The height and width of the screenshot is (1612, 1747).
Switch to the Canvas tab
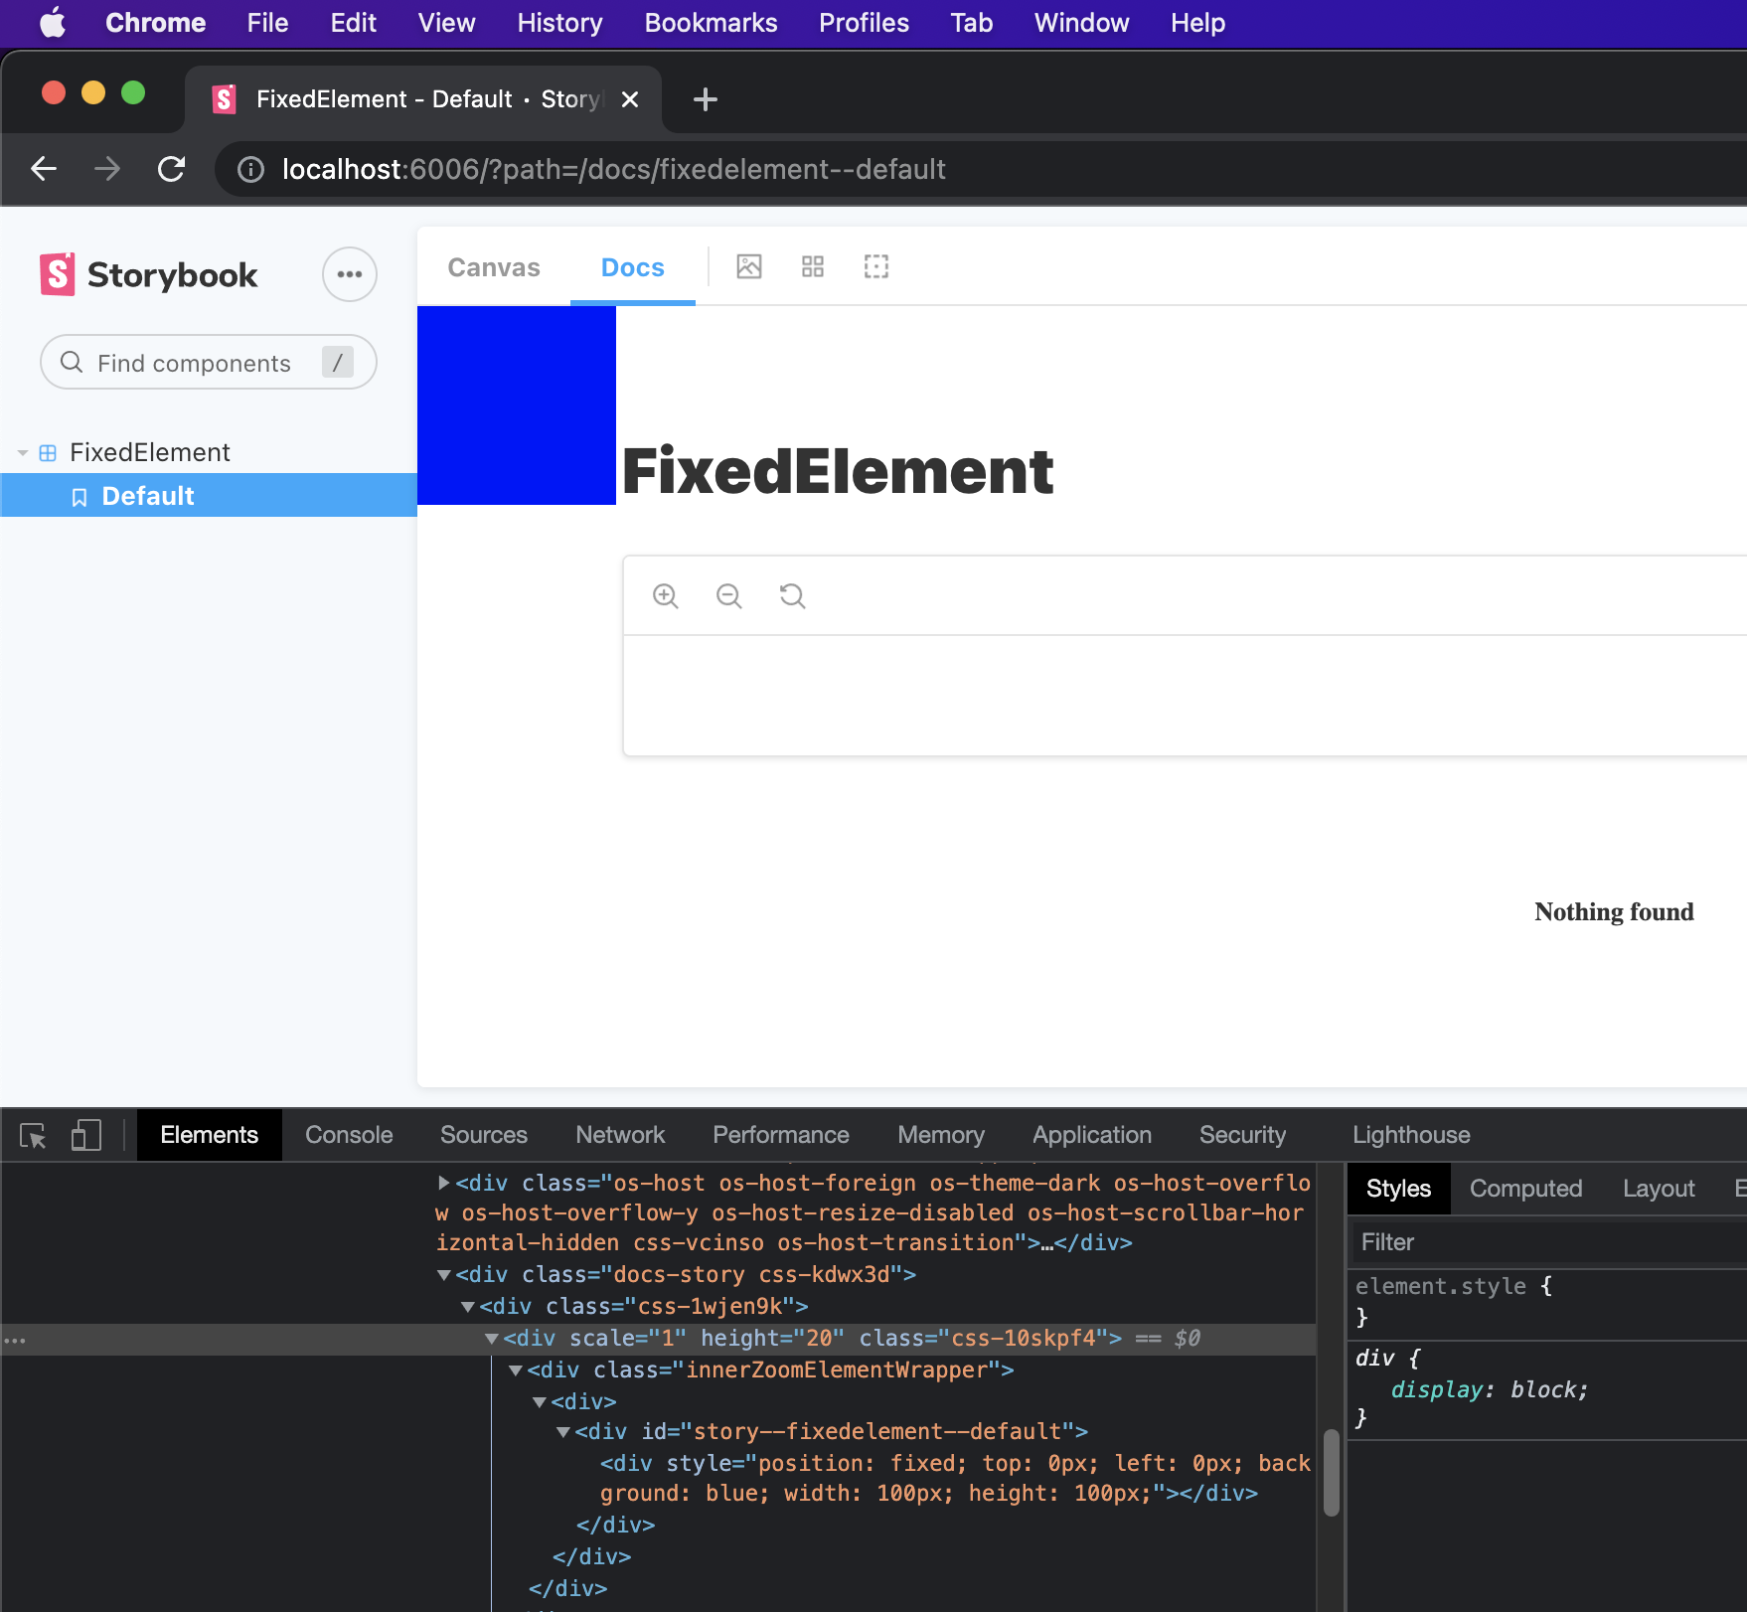[494, 267]
